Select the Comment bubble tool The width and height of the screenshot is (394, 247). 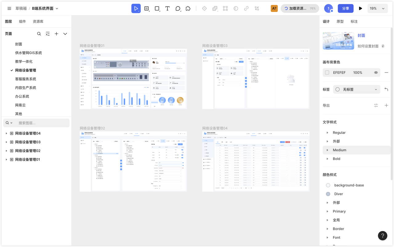178,9
